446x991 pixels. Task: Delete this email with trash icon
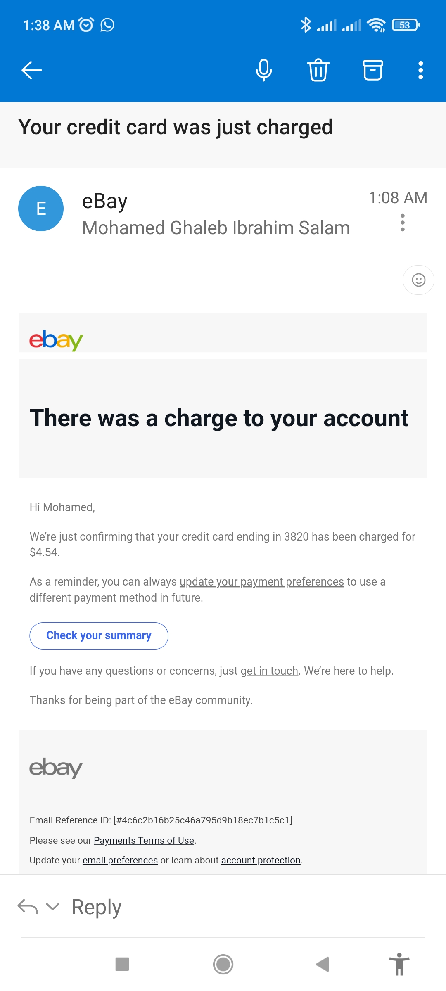click(318, 70)
